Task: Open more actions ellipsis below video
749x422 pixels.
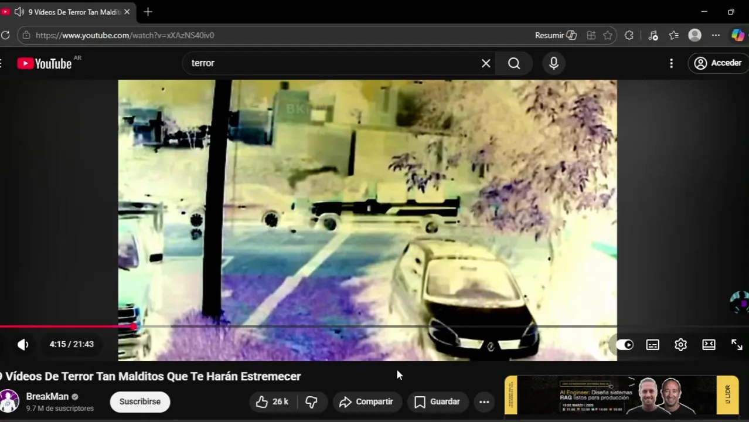Action: tap(484, 401)
